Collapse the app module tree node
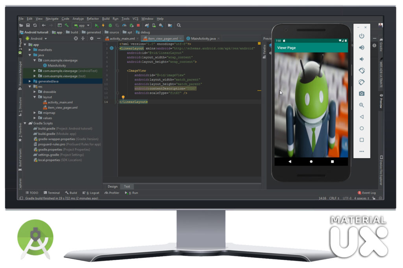Image resolution: width=403 pixels, height=268 pixels. point(25,45)
